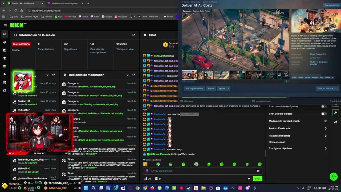Click the Manage Downloads icon in Steam
The image size is (341, 192).
coord(253,101)
